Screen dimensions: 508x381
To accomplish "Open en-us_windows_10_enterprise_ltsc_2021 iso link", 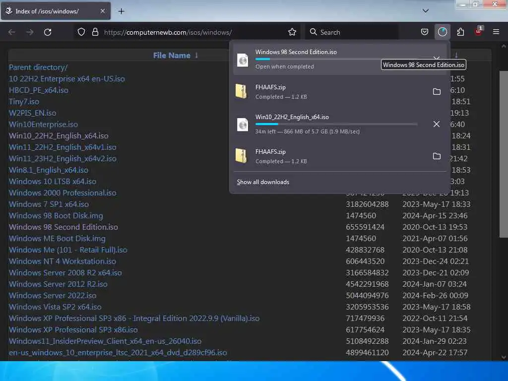I will 118,353.
